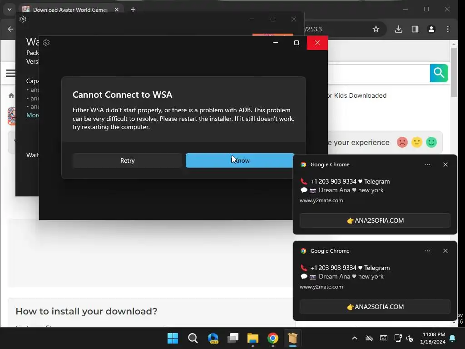The image size is (465, 349).
Task: Open options menu of lower Chrome notification
Action: (427, 251)
